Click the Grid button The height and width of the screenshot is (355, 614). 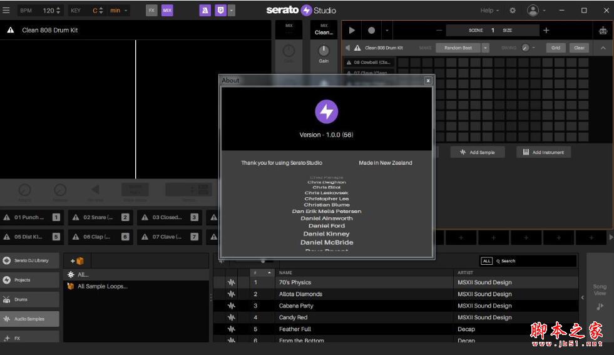tap(556, 48)
